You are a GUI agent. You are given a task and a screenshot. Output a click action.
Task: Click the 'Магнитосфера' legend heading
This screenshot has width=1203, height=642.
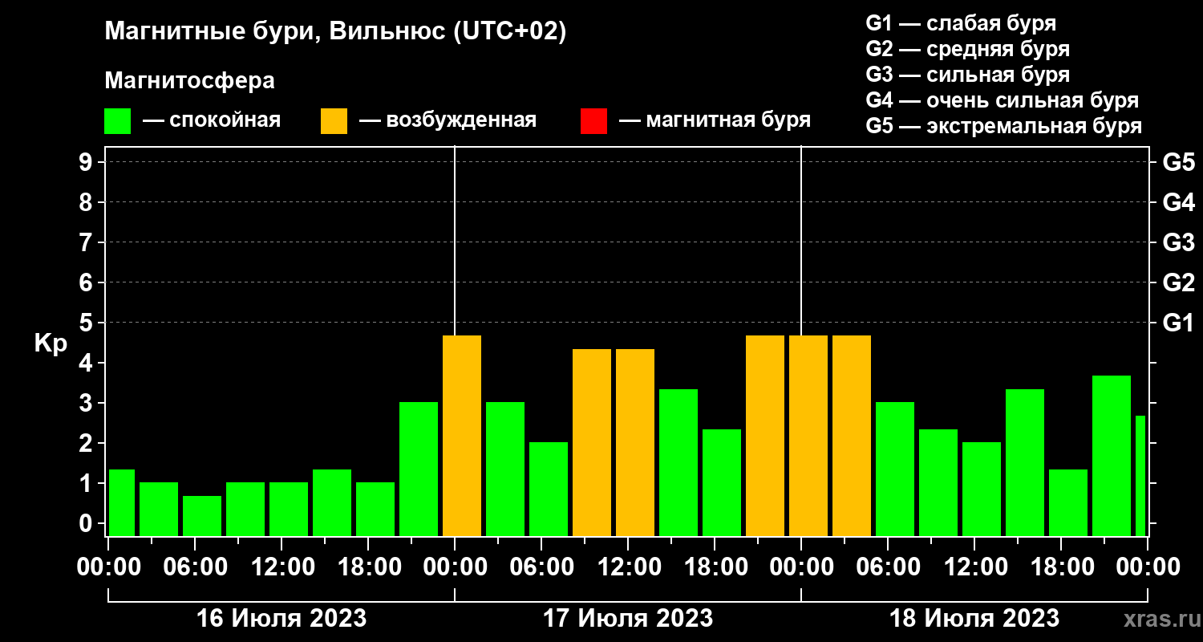coord(189,81)
